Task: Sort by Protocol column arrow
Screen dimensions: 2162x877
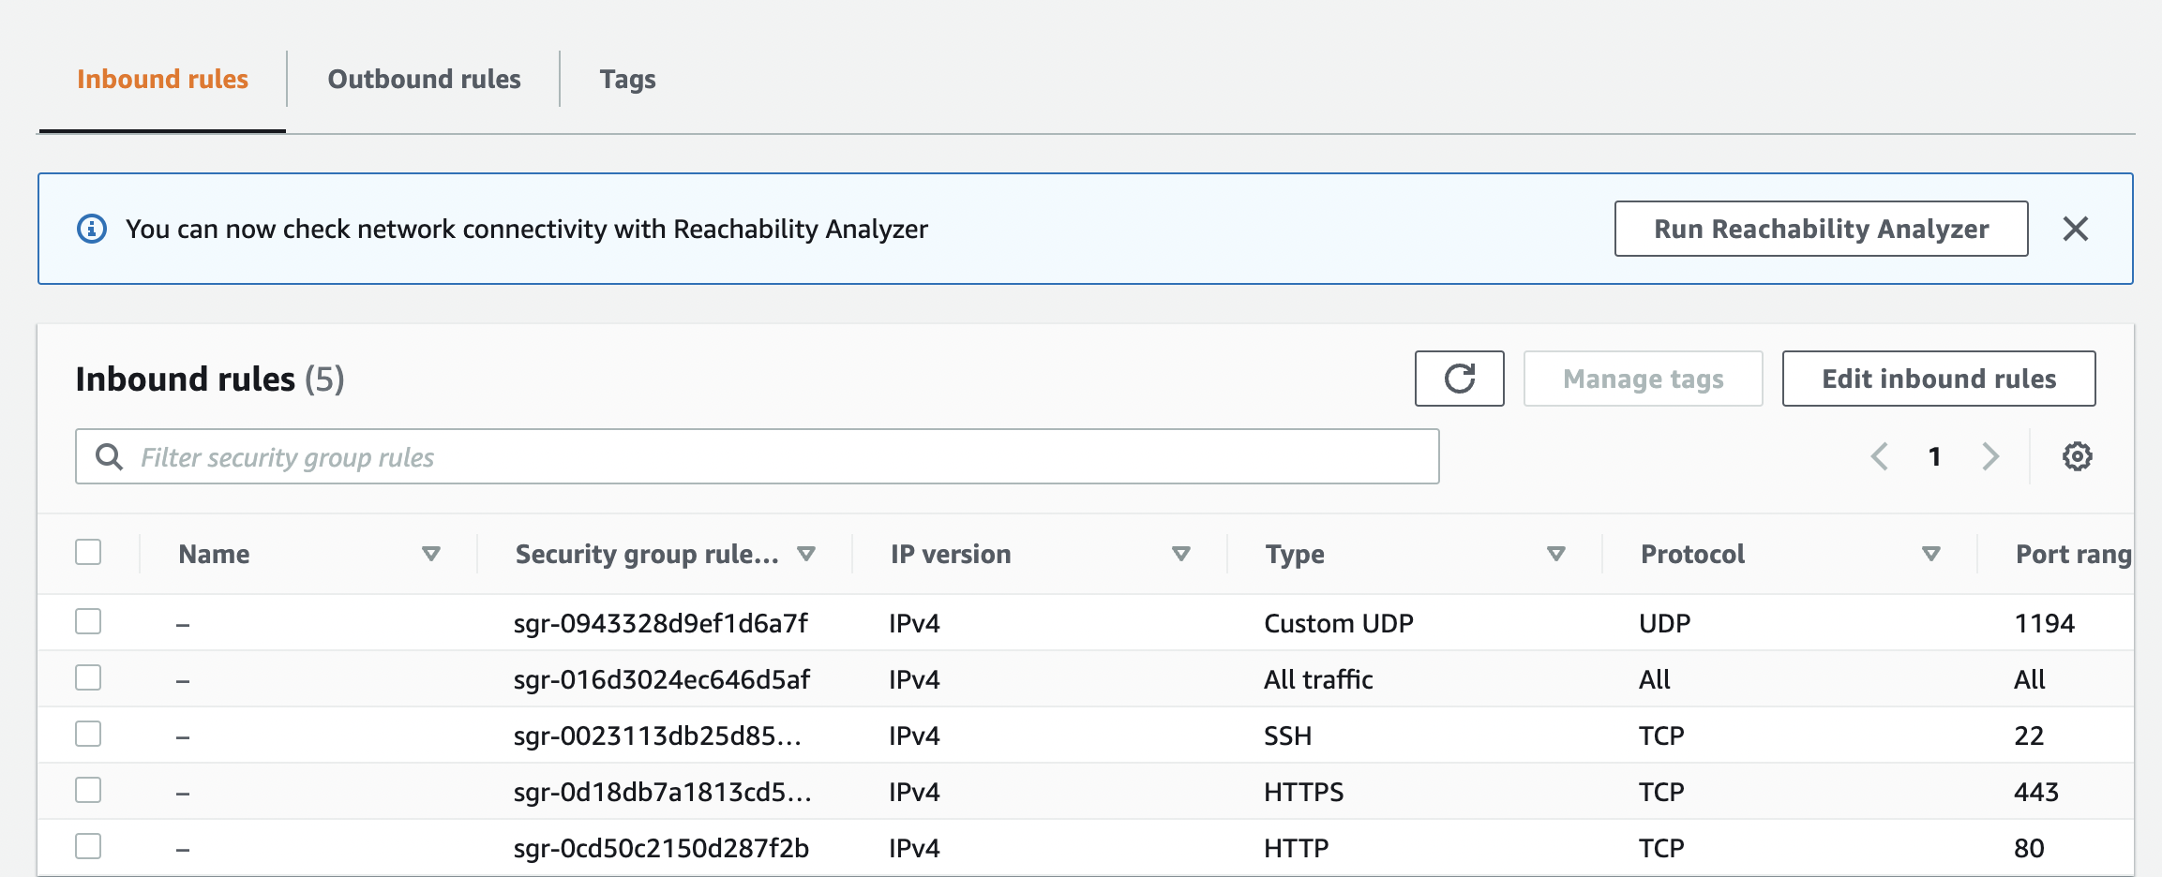Action: pyautogui.click(x=1931, y=554)
